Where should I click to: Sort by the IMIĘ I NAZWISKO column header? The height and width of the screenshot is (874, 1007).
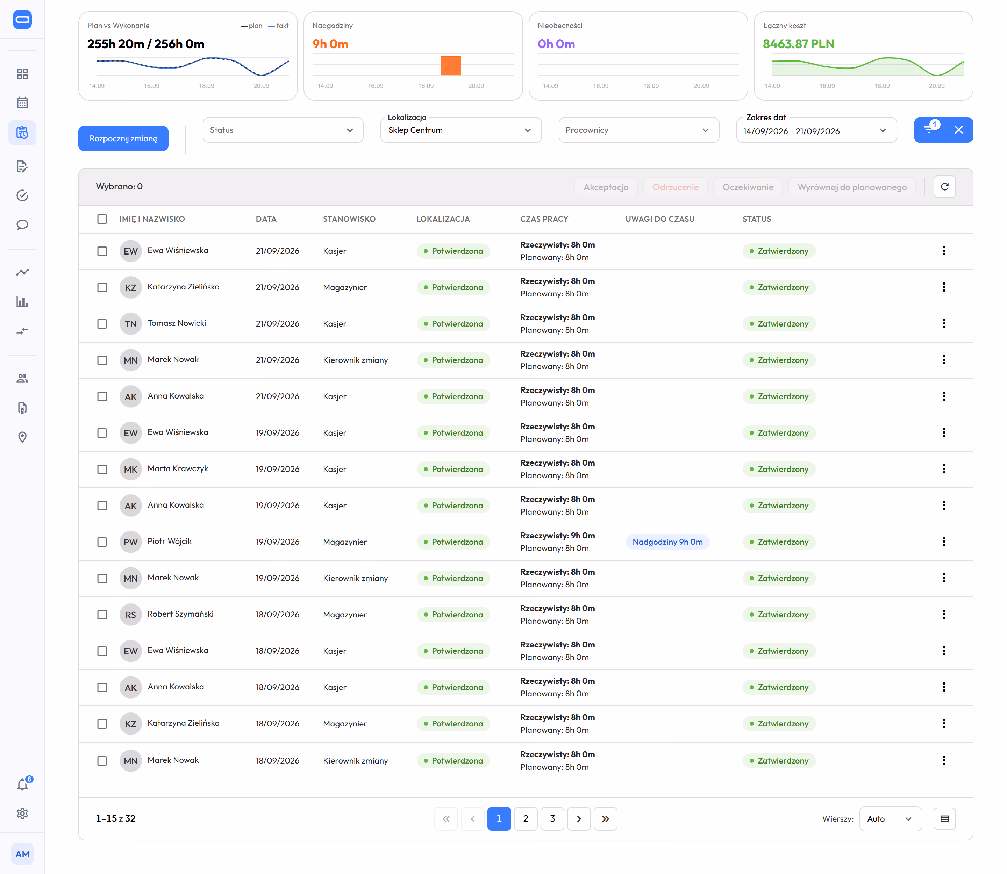(152, 219)
